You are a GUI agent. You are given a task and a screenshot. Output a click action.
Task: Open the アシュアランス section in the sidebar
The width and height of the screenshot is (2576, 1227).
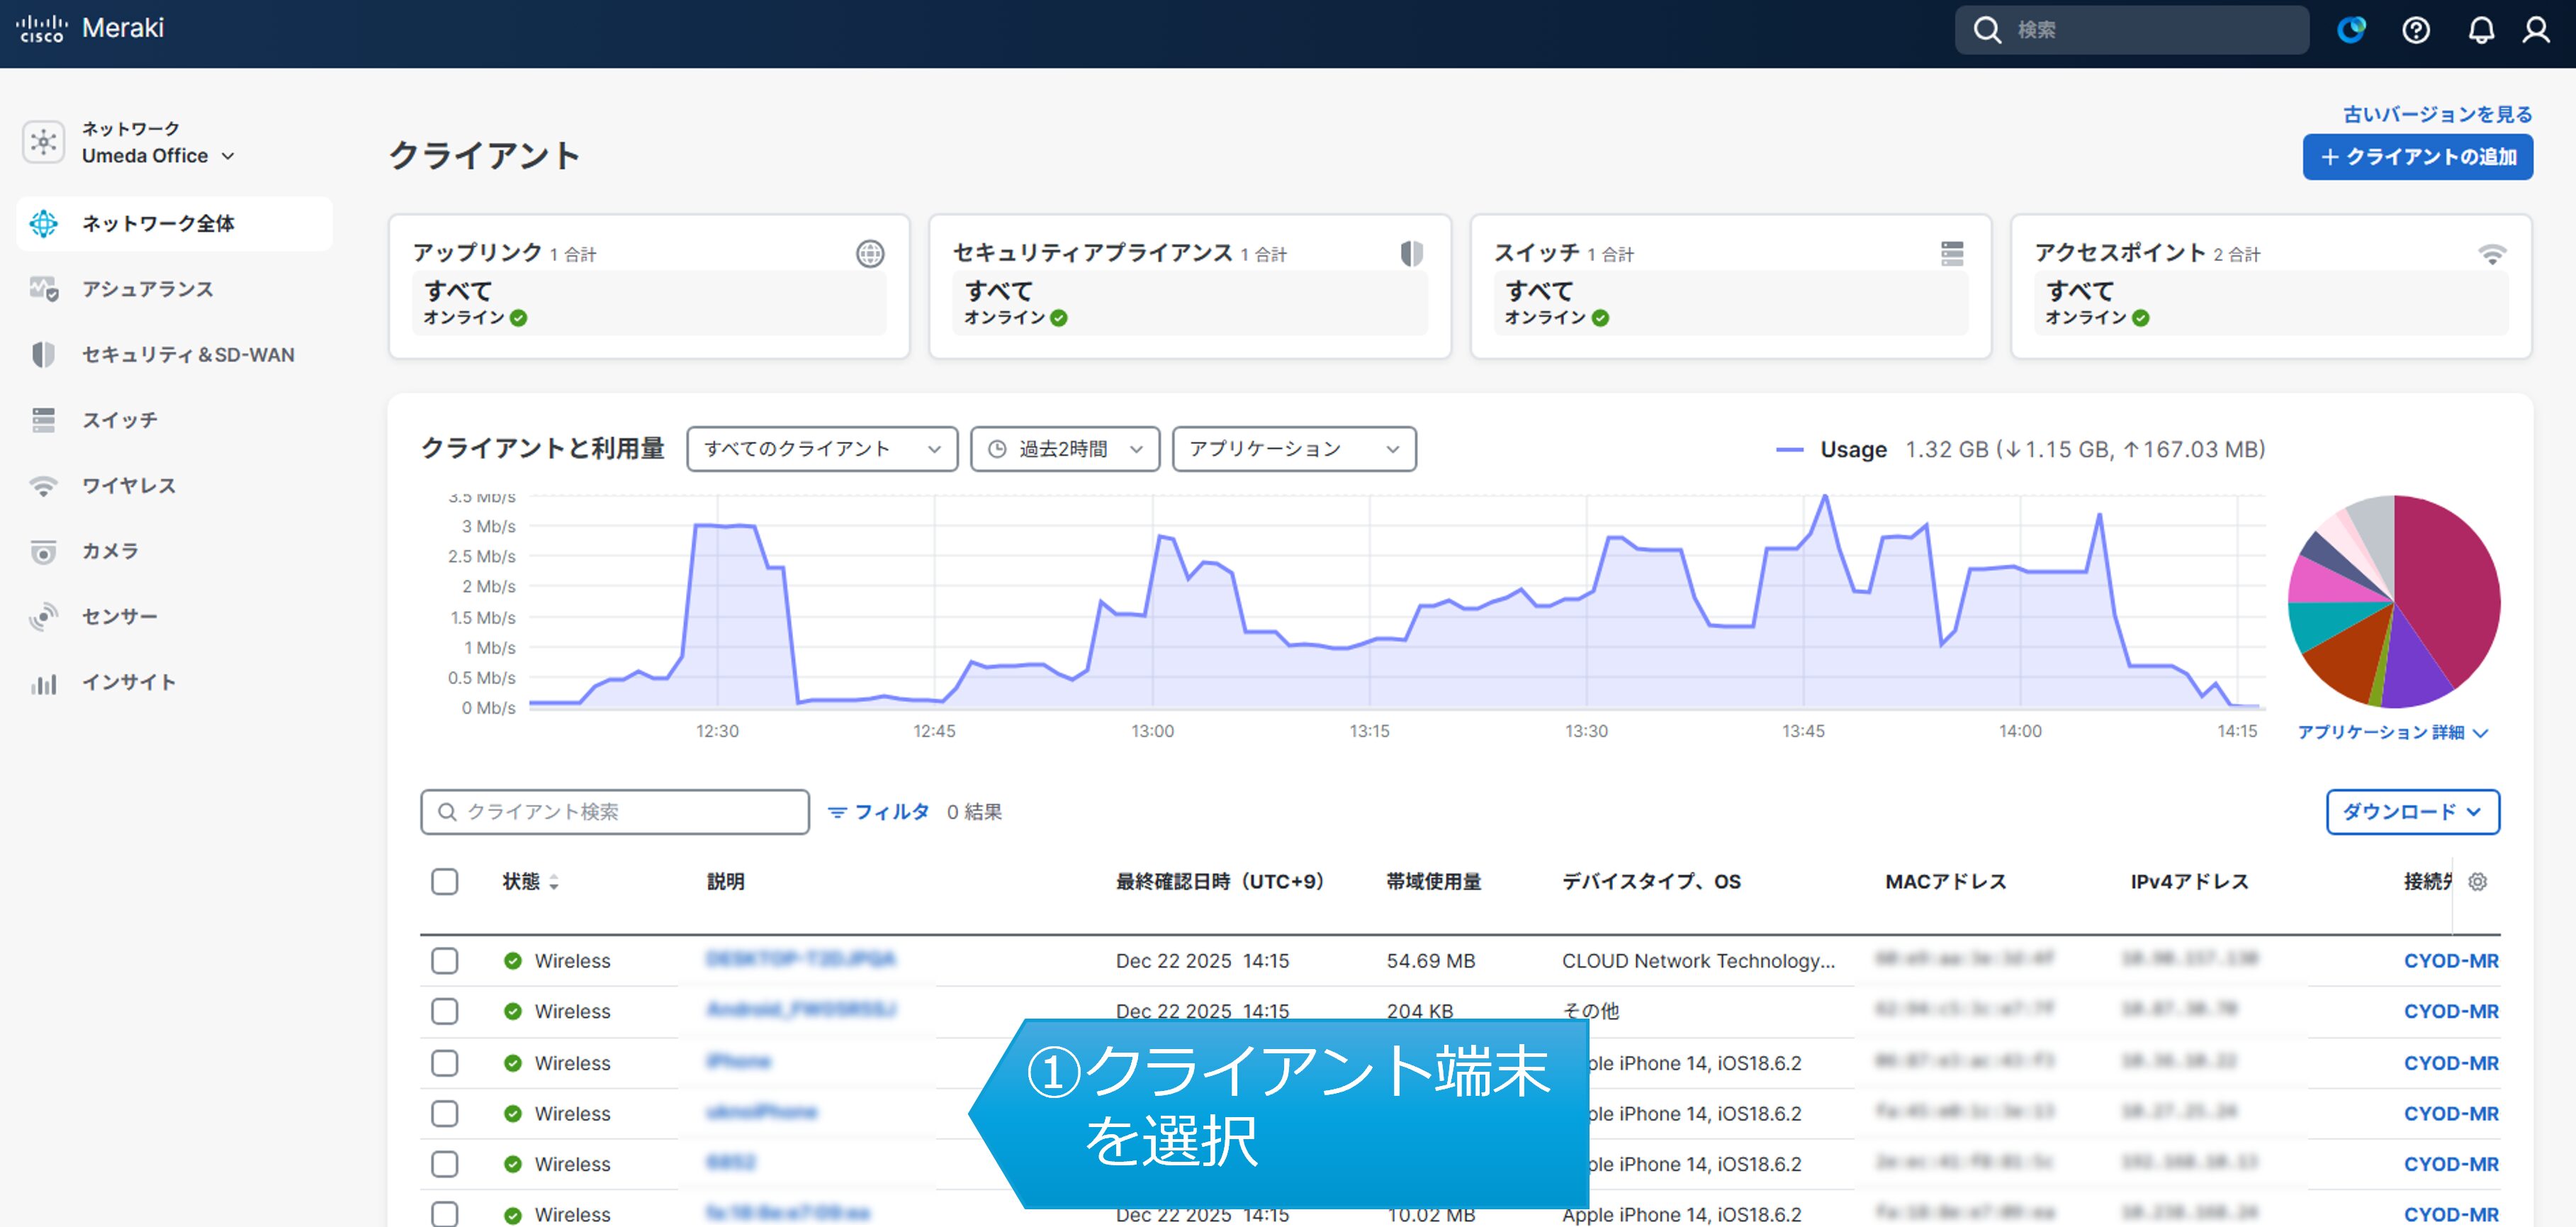click(147, 288)
